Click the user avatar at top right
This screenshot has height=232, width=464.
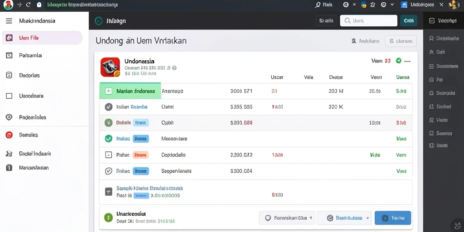pyautogui.click(x=454, y=5)
